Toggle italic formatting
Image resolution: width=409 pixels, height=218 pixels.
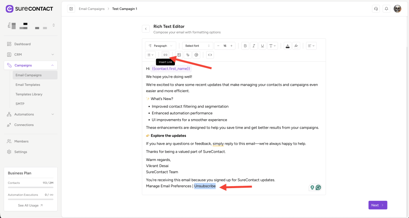(x=254, y=46)
